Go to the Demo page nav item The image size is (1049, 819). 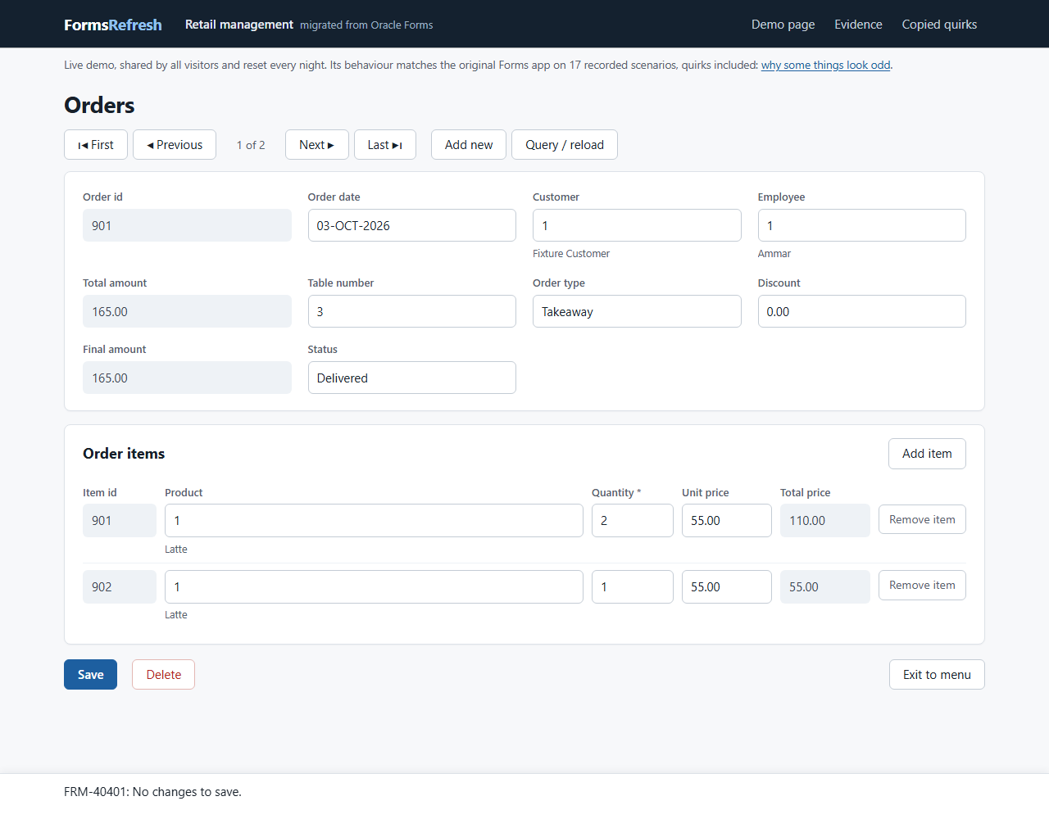tap(783, 25)
